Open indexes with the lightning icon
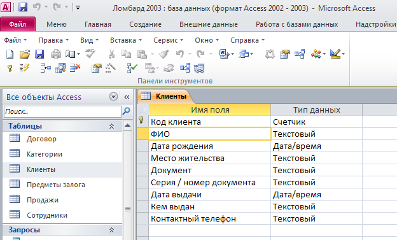The image size is (397, 240). [x=24, y=68]
